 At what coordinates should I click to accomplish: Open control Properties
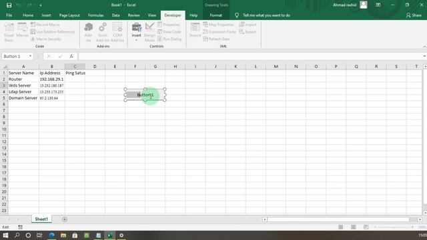pos(169,25)
